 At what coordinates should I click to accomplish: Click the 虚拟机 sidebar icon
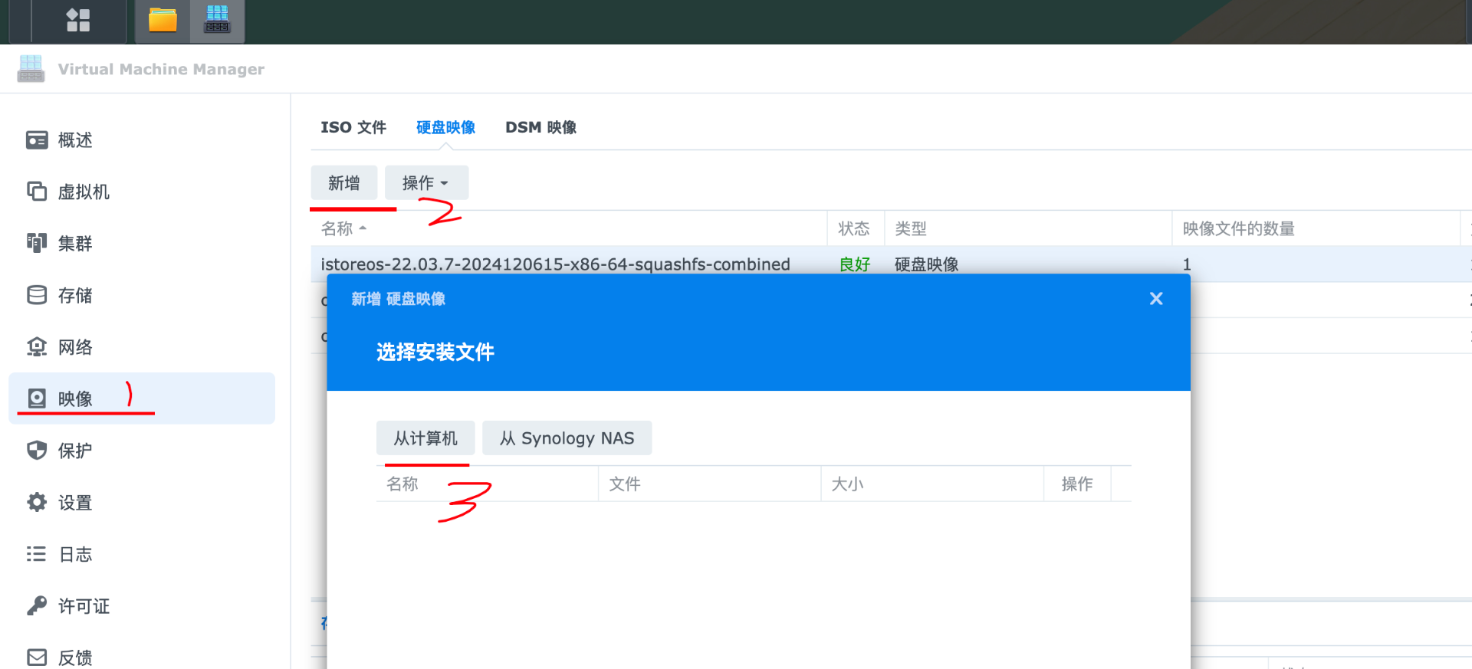[37, 192]
